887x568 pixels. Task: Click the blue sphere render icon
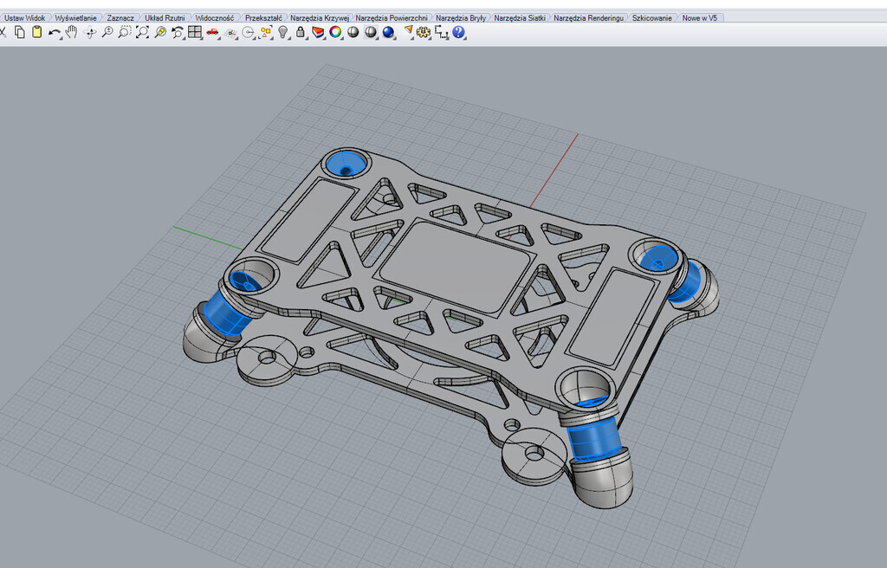click(x=388, y=32)
